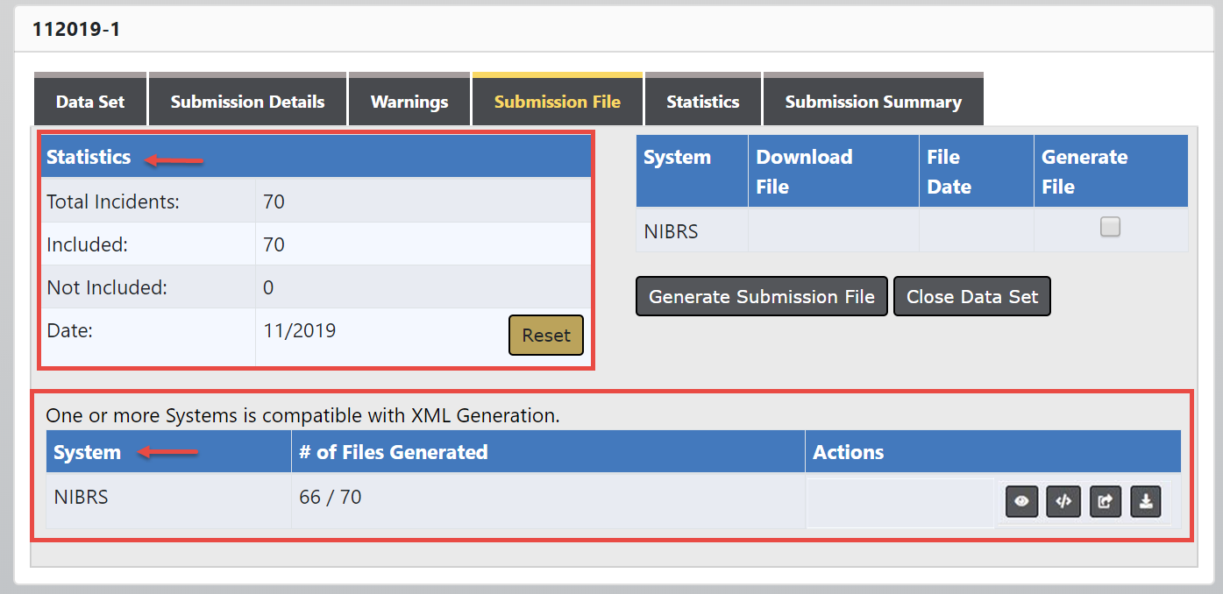Viewport: 1223px width, 594px height.
Task: Click the 112019-1 panel title
Action: pos(76,29)
